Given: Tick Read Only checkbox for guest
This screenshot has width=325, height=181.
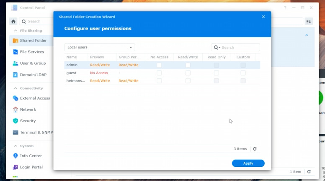Looking at the screenshot, I should click(x=217, y=73).
